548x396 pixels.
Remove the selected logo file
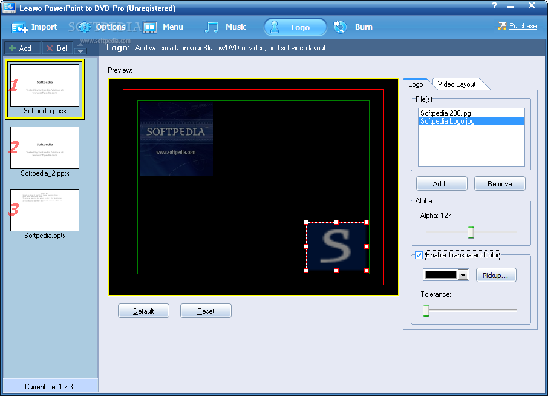pos(500,184)
